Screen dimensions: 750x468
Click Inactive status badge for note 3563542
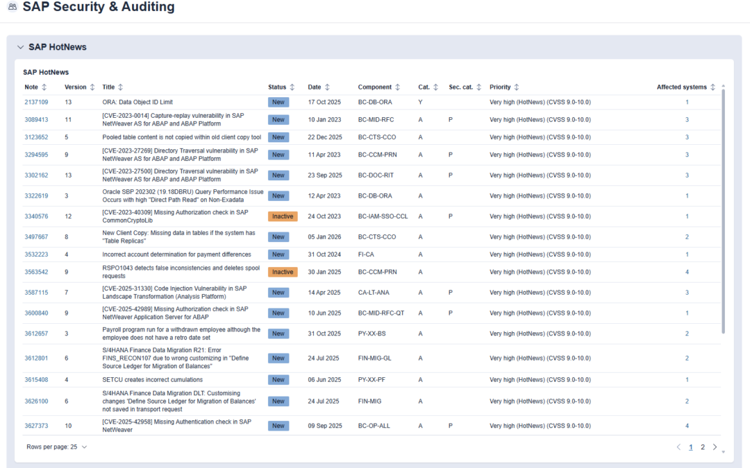(283, 272)
